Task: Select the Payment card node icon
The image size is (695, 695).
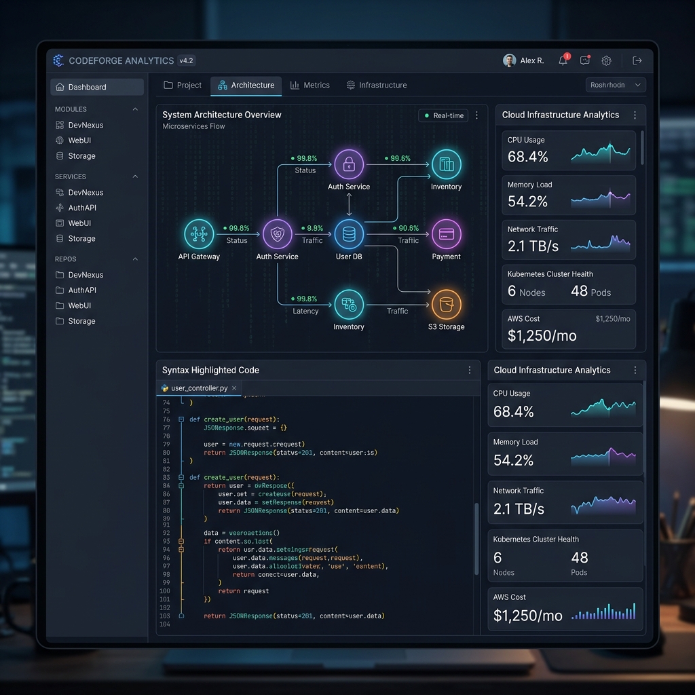Action: (447, 234)
